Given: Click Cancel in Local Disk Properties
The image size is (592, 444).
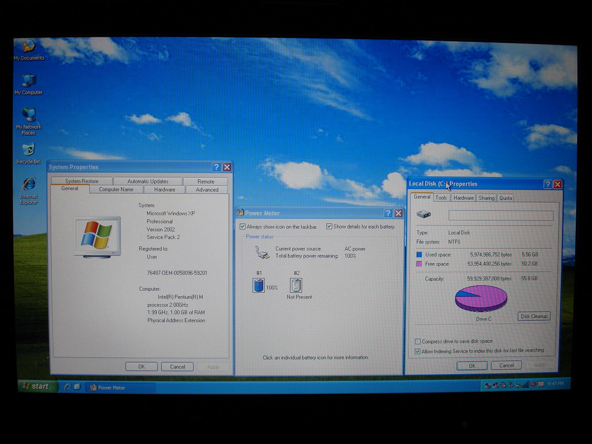Looking at the screenshot, I should click(x=506, y=365).
